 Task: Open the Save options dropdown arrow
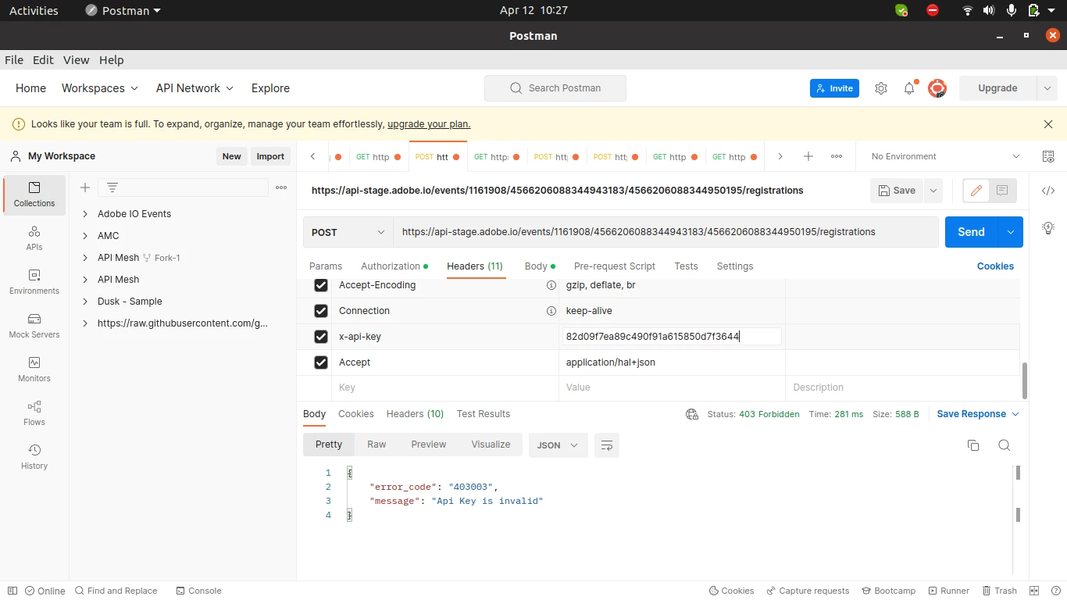[x=933, y=191]
